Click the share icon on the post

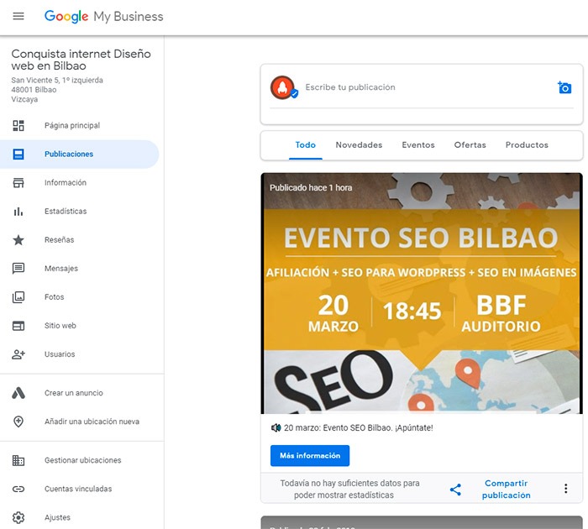coord(455,490)
